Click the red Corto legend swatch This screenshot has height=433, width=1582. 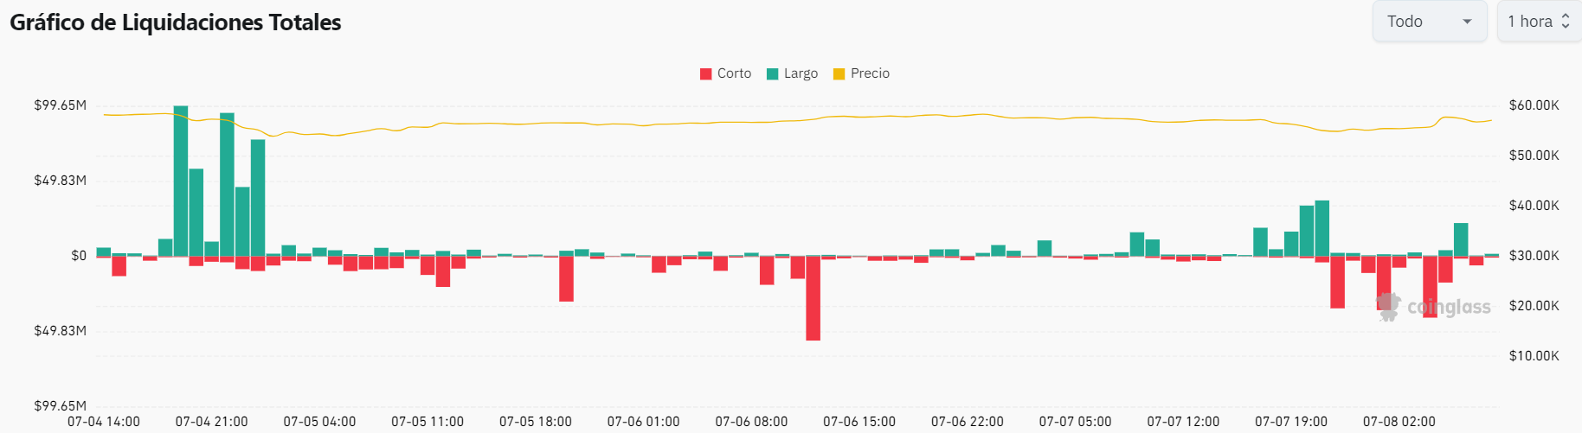(706, 74)
